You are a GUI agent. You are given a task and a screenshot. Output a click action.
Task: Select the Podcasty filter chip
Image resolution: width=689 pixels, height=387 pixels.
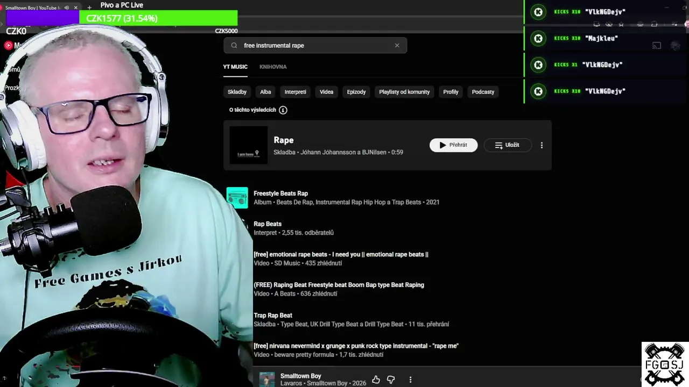483,92
